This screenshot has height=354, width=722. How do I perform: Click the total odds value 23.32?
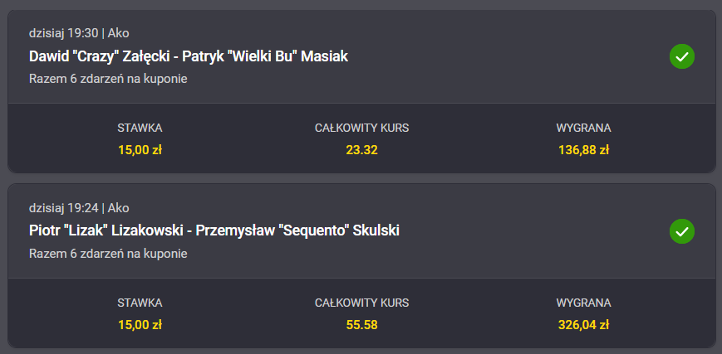[x=361, y=150]
